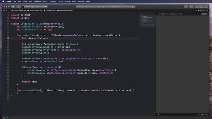Open the LottieView.swift file breadcrumb
Screen dimensions: 212x119
49,11
